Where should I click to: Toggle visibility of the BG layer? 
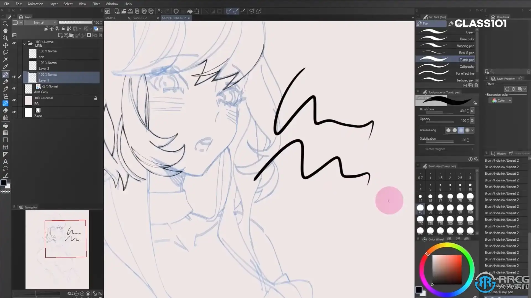point(14,100)
